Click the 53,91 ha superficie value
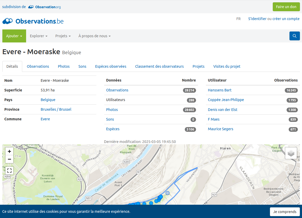Viewport: 302px width, 218px height. 48,90
